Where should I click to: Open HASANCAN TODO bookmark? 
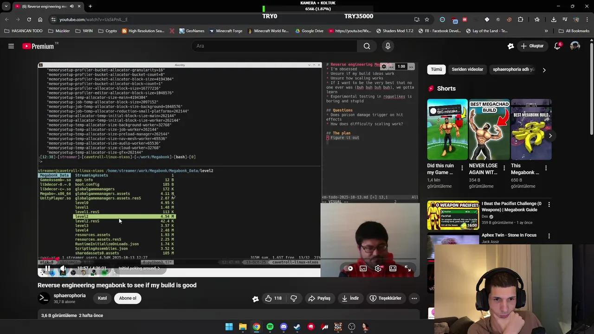pos(23,31)
